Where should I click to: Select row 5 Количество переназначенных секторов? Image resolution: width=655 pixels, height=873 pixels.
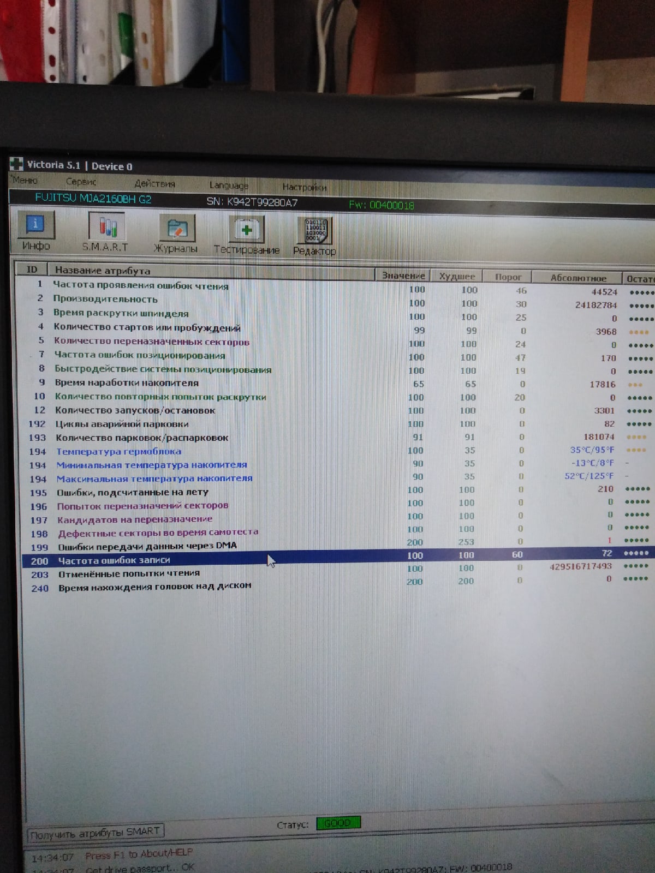(x=152, y=342)
